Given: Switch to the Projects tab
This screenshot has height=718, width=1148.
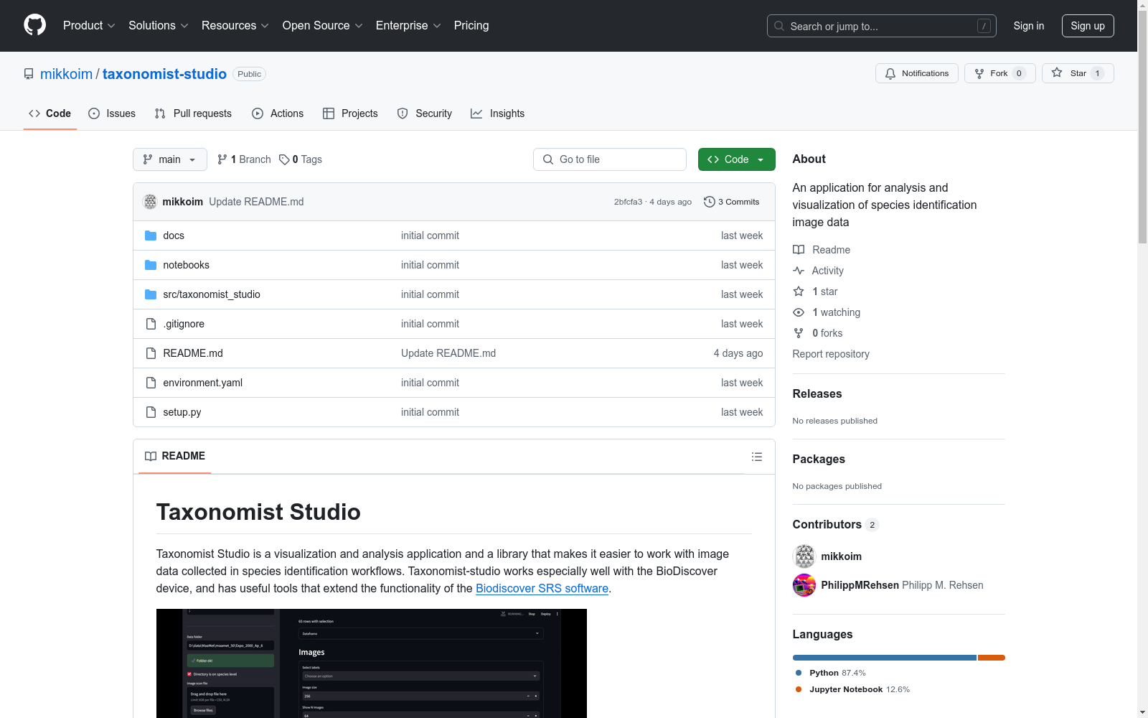Looking at the screenshot, I should point(350,113).
